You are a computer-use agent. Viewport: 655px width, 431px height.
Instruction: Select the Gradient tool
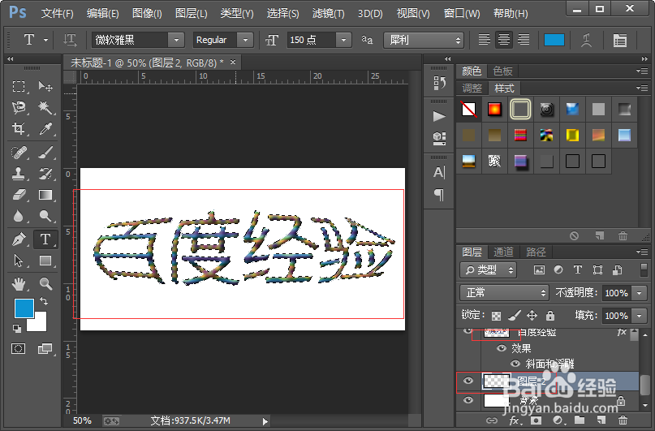click(x=45, y=195)
